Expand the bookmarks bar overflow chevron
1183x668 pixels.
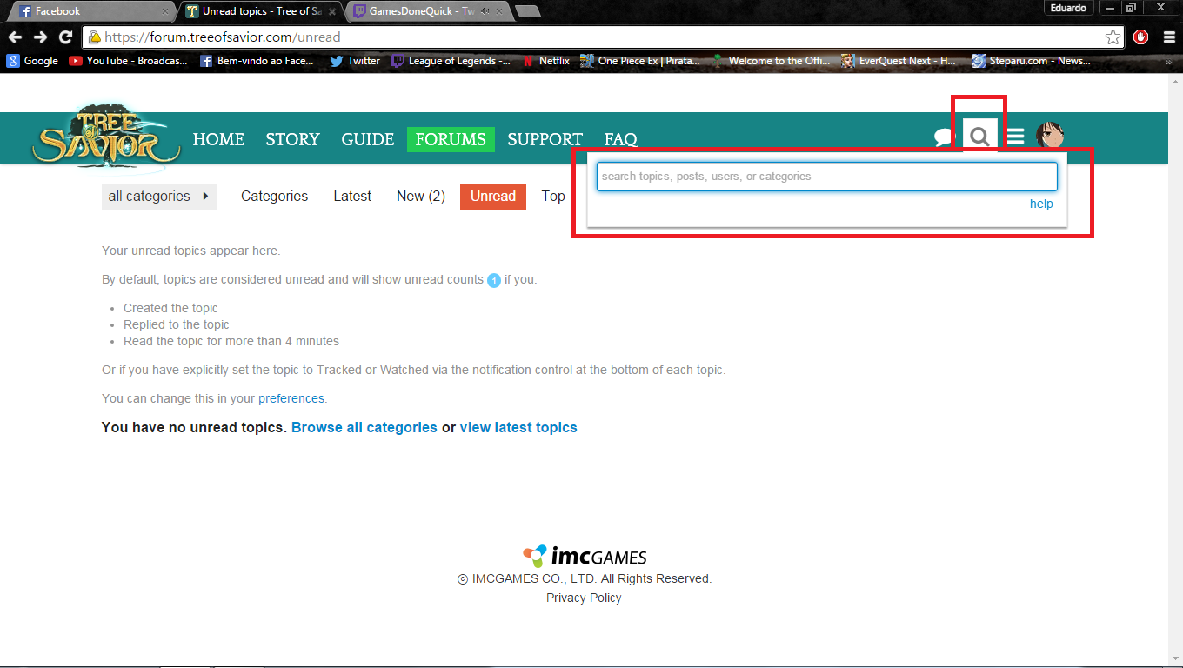(1168, 61)
